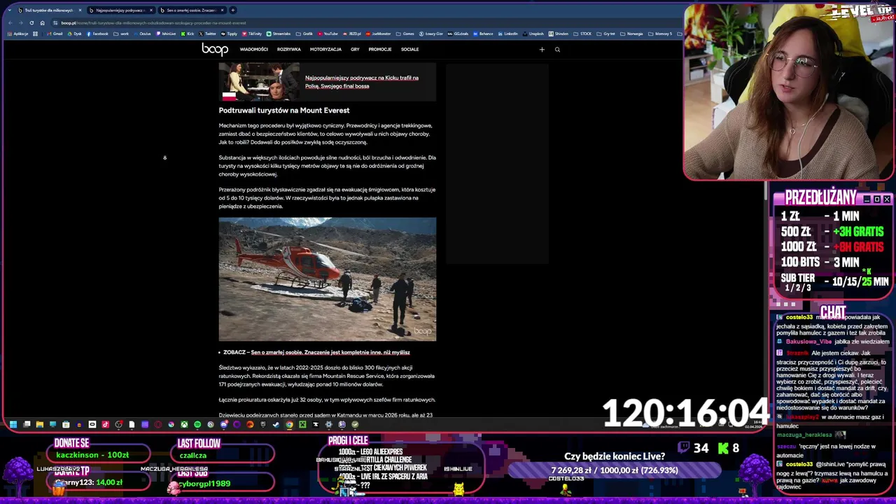Open Minecraft icon on the taskbar
The width and height of the screenshot is (896, 504).
click(x=302, y=424)
